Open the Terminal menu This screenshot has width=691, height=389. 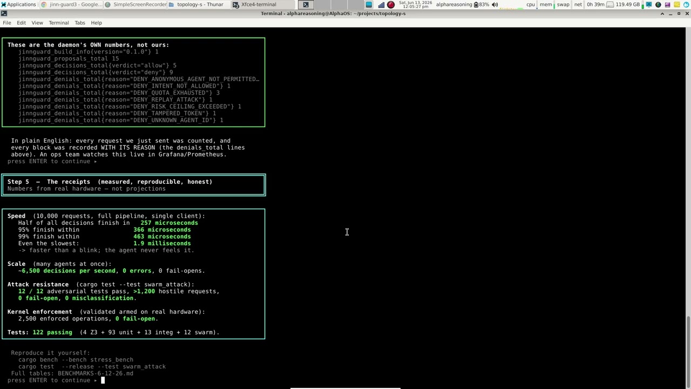coord(59,23)
